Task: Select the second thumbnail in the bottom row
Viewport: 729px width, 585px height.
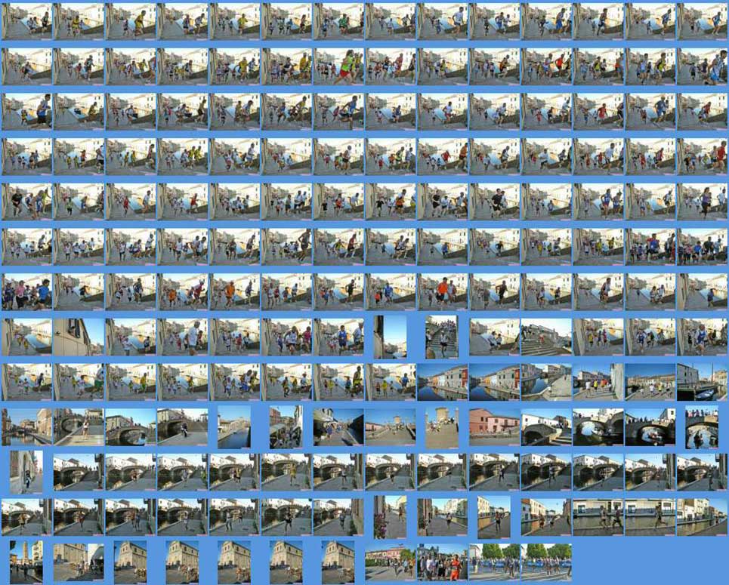Action: click(x=79, y=562)
